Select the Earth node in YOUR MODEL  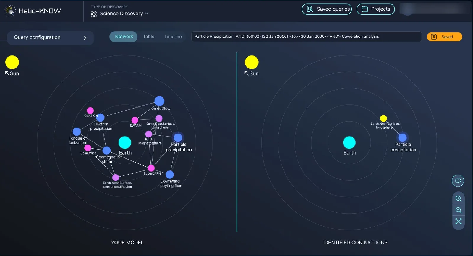125,142
